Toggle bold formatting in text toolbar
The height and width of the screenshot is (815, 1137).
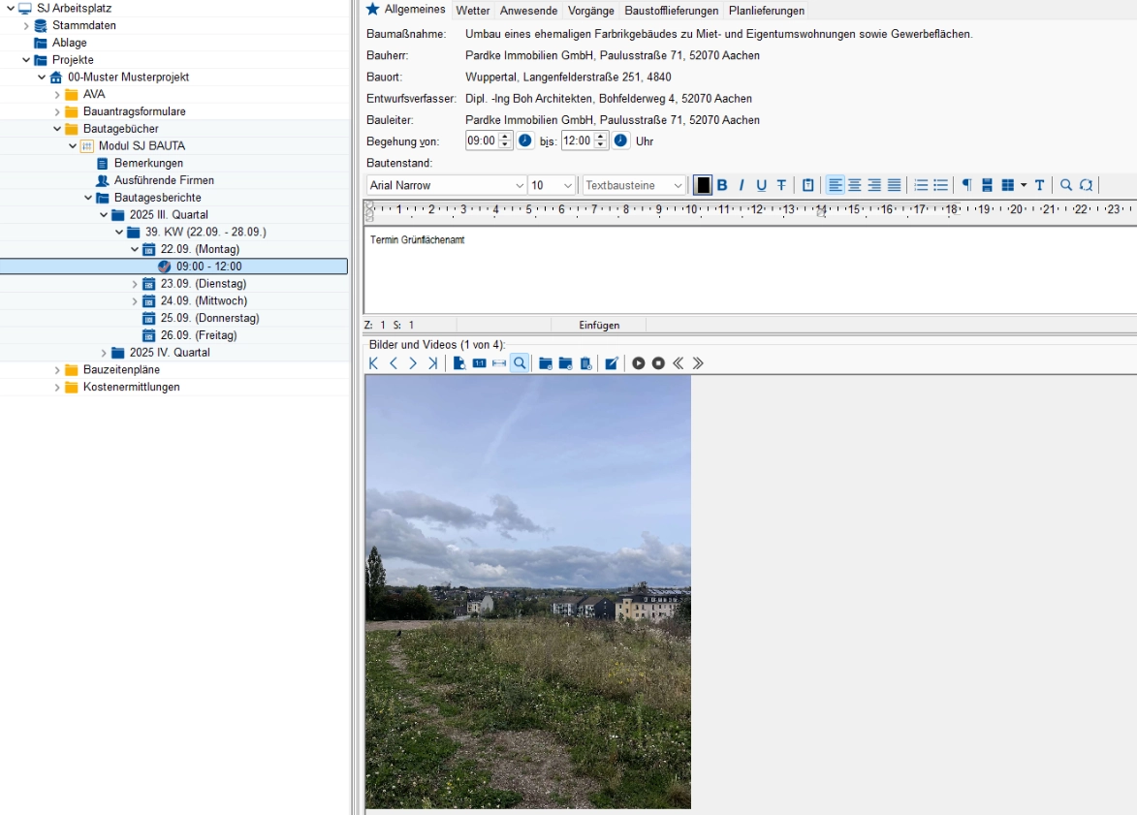722,185
